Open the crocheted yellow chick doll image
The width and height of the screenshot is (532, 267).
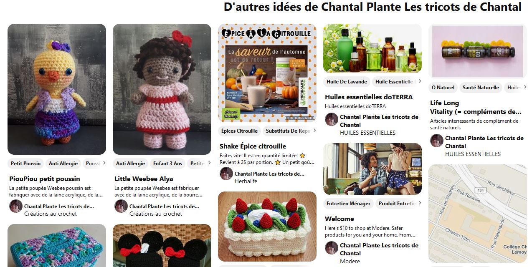(x=57, y=89)
